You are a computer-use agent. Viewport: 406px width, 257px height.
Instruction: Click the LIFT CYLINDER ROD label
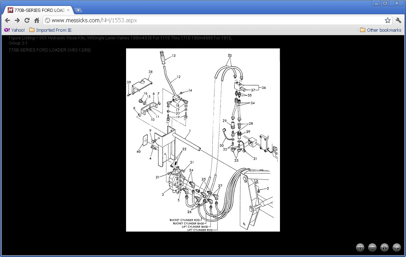(x=200, y=230)
